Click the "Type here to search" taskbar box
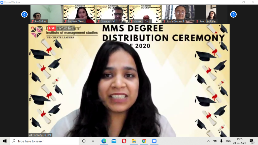Image resolution: width=258 pixels, height=145 pixels. [x=44, y=141]
